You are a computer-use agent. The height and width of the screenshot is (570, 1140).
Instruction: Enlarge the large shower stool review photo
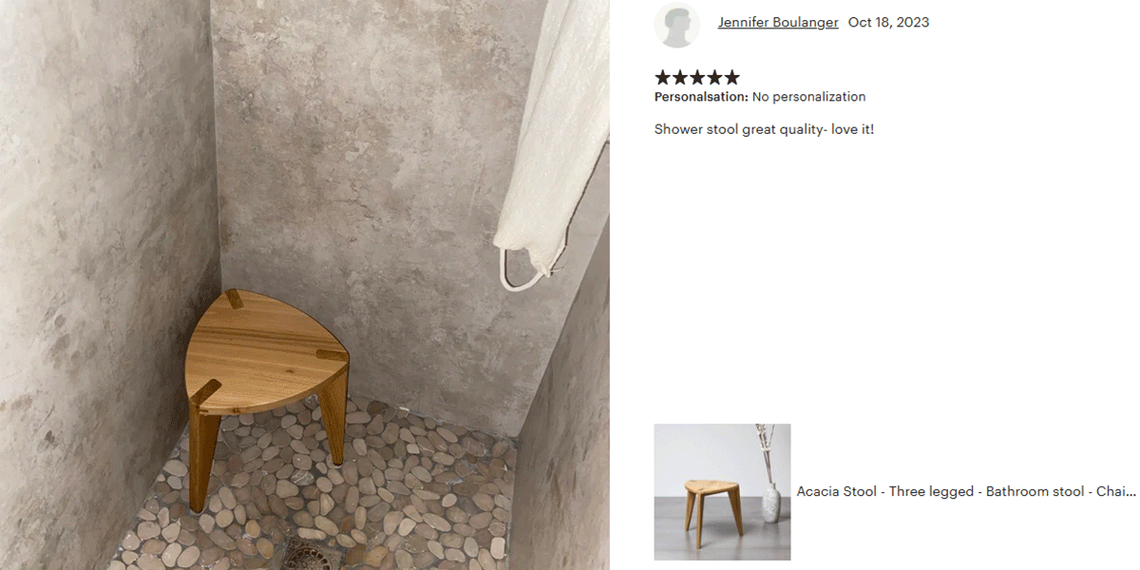tap(304, 285)
